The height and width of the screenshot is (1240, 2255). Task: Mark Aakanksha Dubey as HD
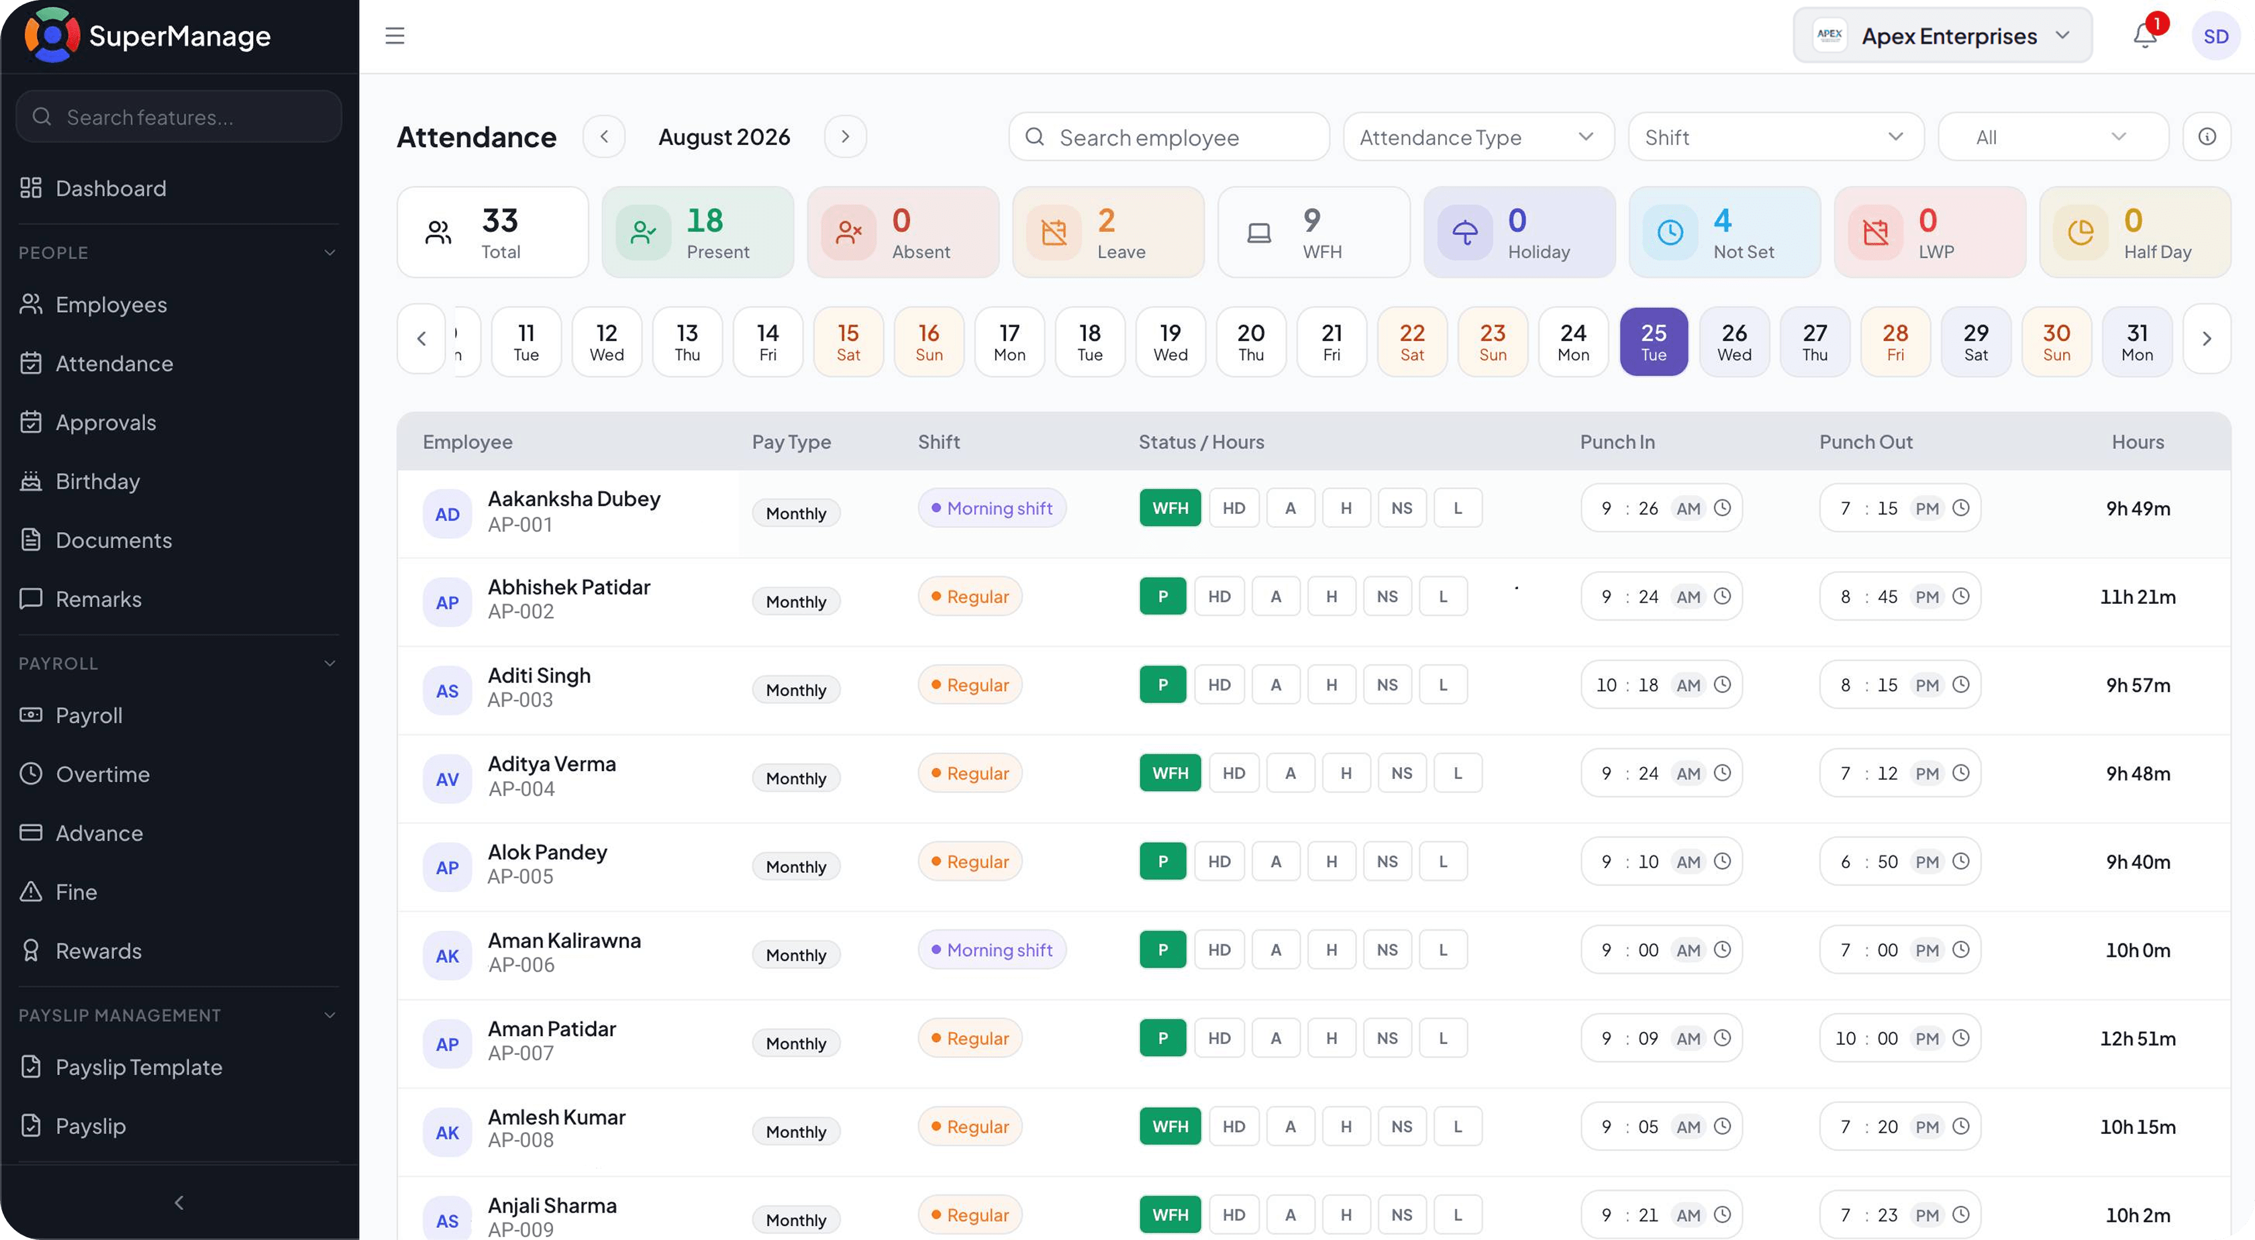point(1234,507)
